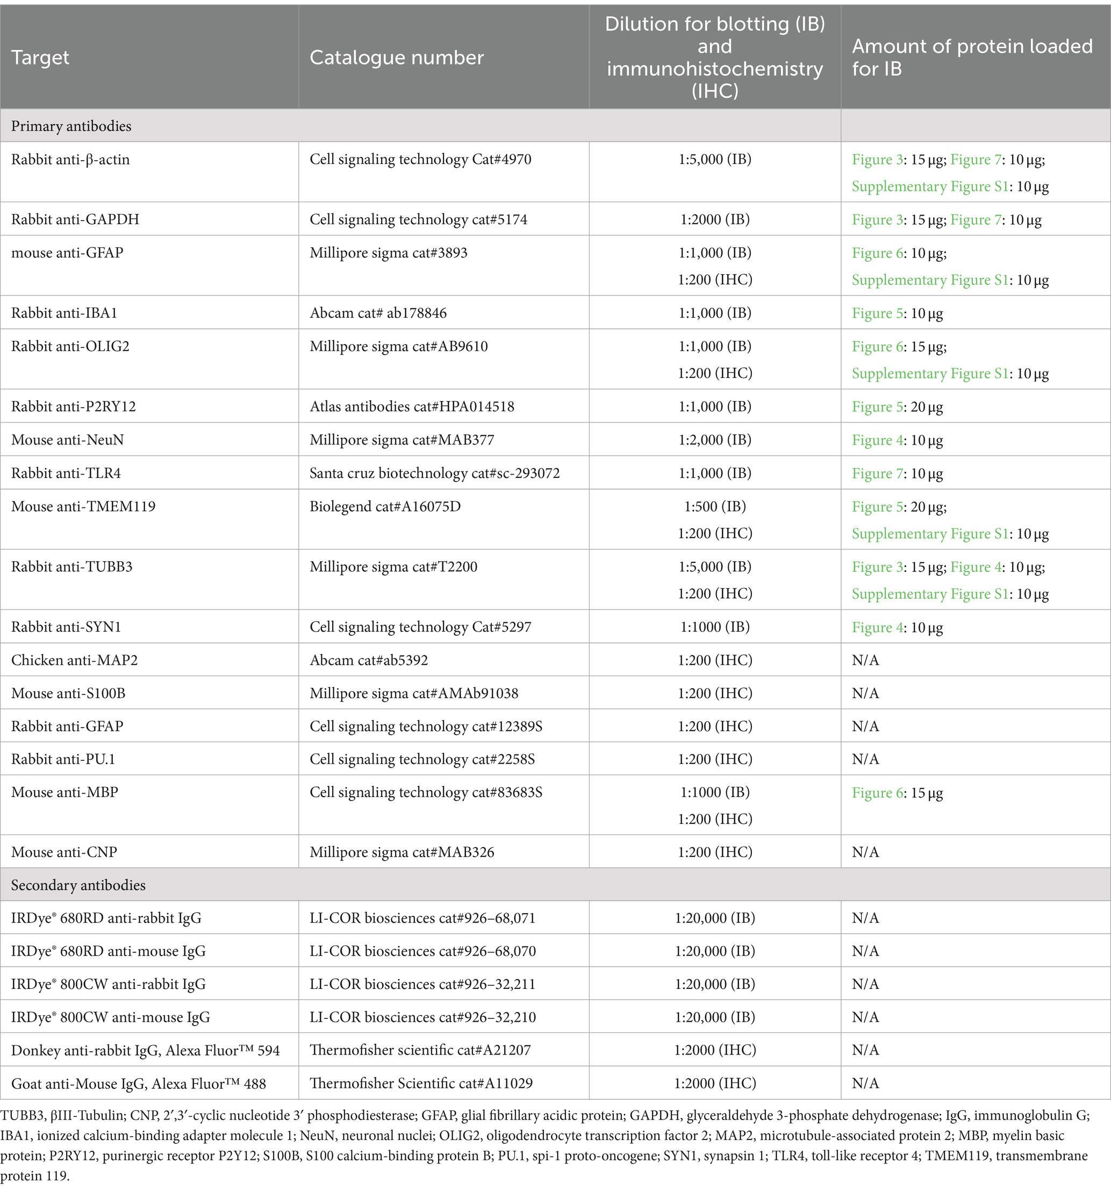Open Figure 6 link in MBP row
Screen dimensions: 1111x1190
point(877,793)
